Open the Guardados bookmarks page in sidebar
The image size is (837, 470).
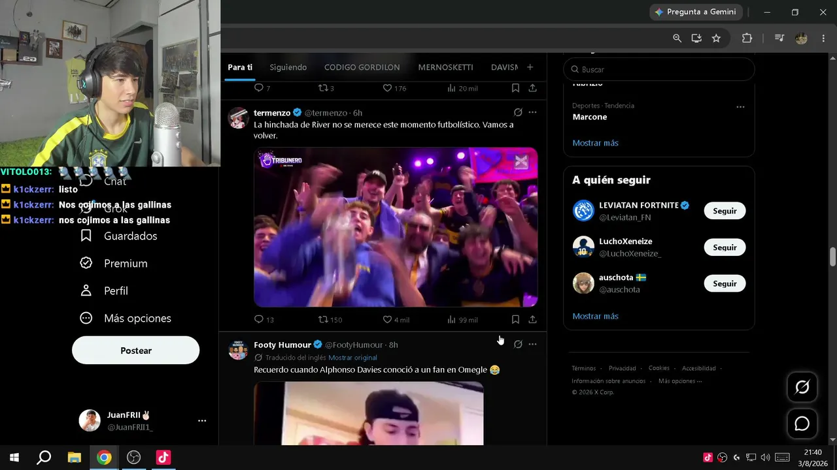click(x=118, y=236)
